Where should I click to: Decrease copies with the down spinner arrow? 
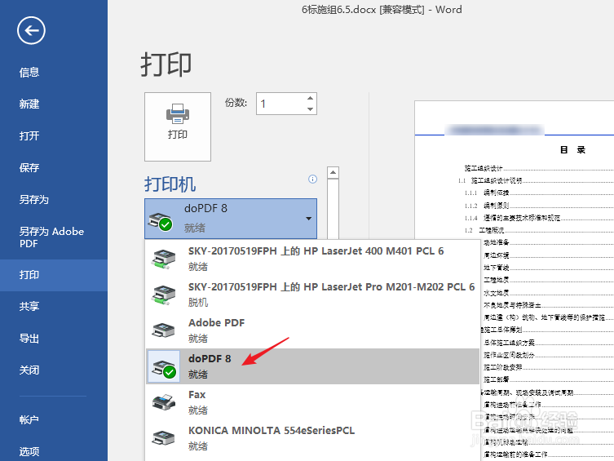[x=310, y=109]
